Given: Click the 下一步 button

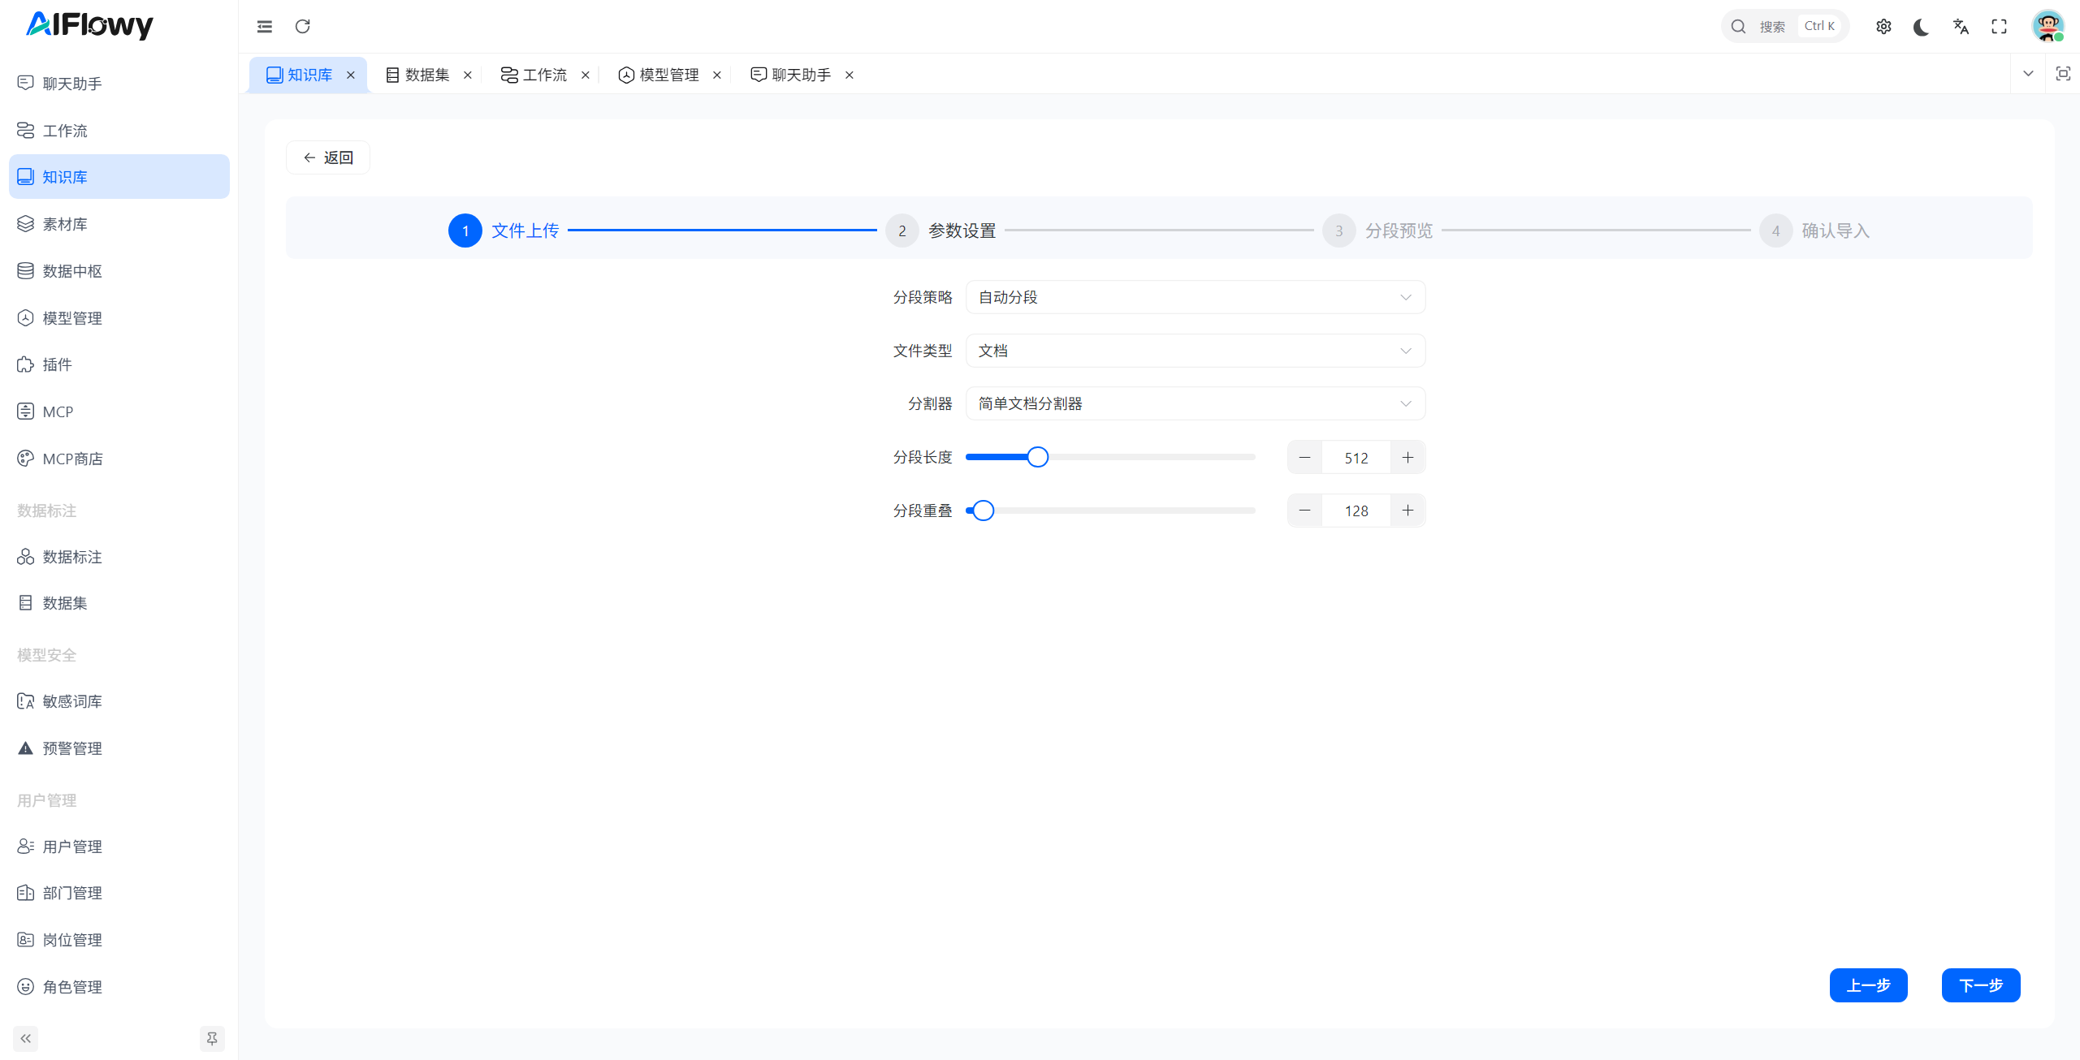Looking at the screenshot, I should click(x=1980, y=985).
